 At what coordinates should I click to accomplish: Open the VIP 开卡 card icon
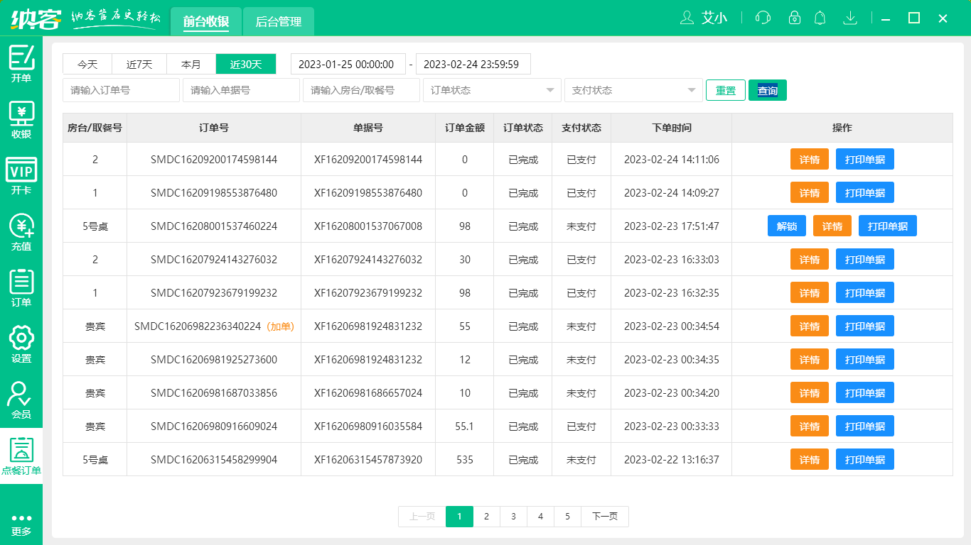pyautogui.click(x=21, y=170)
